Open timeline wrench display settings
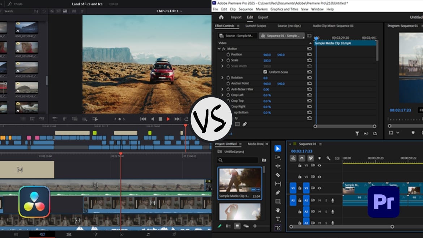 tap(328, 158)
